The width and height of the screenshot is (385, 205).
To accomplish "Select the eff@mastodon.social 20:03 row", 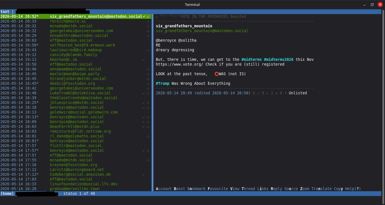I will 76,40.
